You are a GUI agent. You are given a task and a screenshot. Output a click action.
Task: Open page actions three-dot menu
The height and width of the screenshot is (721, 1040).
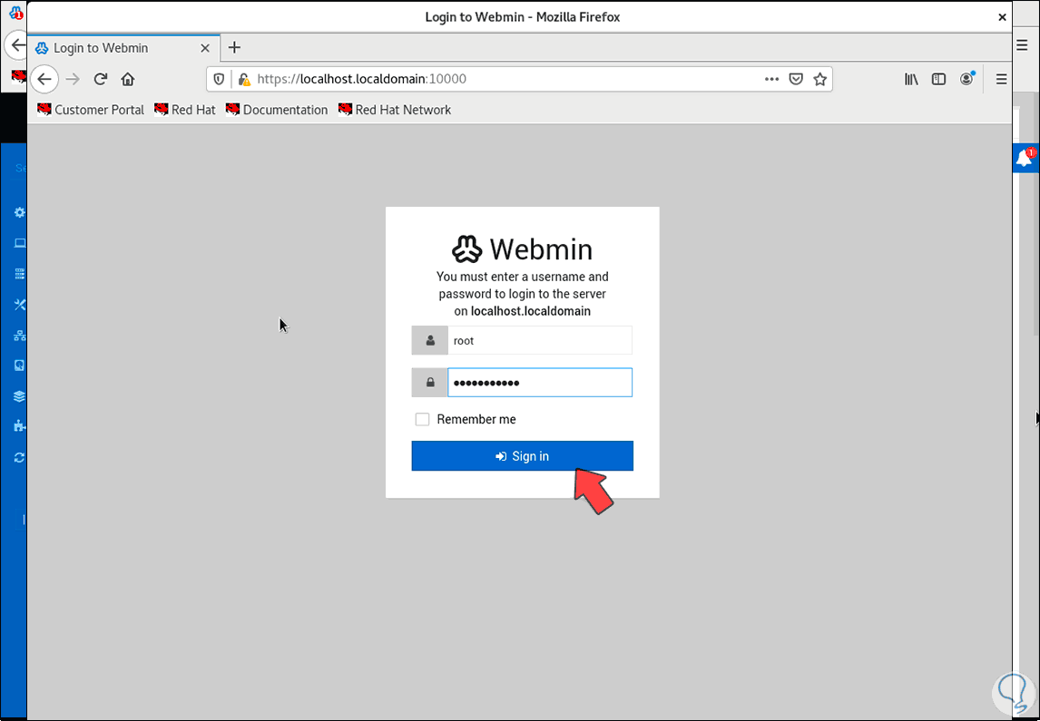(x=771, y=80)
